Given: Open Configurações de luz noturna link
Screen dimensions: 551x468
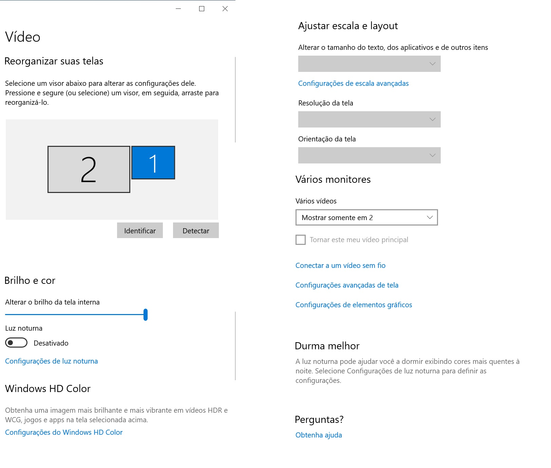Looking at the screenshot, I should coord(52,361).
